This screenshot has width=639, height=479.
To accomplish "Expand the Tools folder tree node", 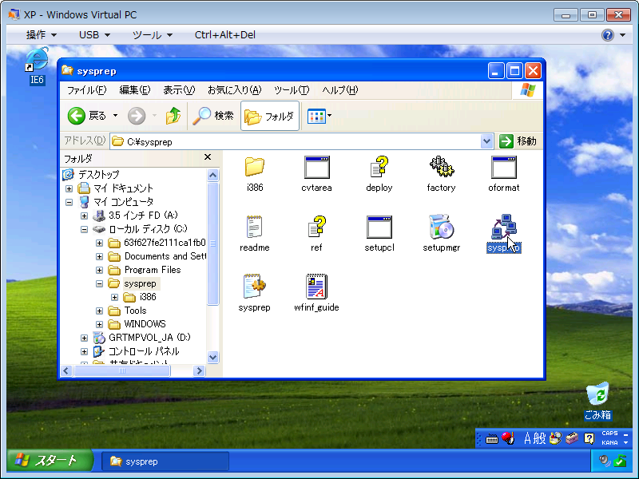I will click(x=99, y=311).
